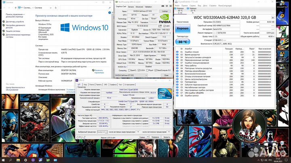291x163 pixels.
Task: Open the address bar history dropdown in System window
Action: 51,8
